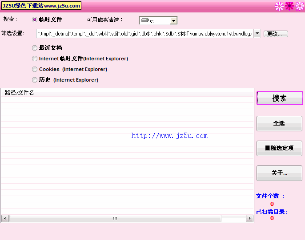This screenshot has width=305, height=240.
Task: Click the 删除选定项 button
Action: click(279, 148)
